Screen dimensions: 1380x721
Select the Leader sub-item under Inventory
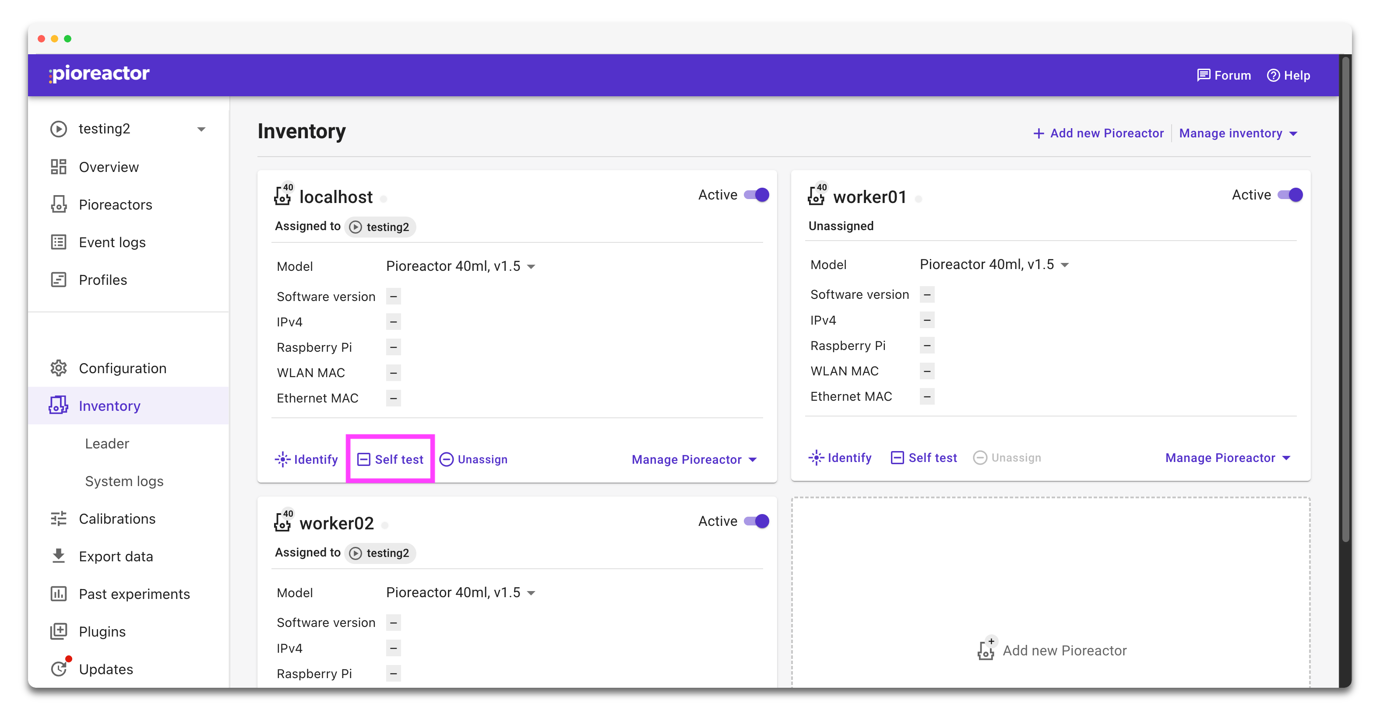tap(106, 444)
